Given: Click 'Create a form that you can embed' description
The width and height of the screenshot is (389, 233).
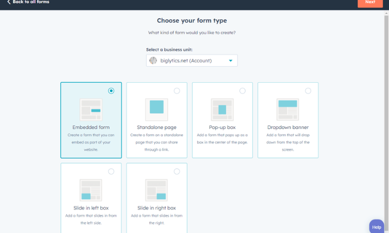Looking at the screenshot, I should pyautogui.click(x=91, y=142).
